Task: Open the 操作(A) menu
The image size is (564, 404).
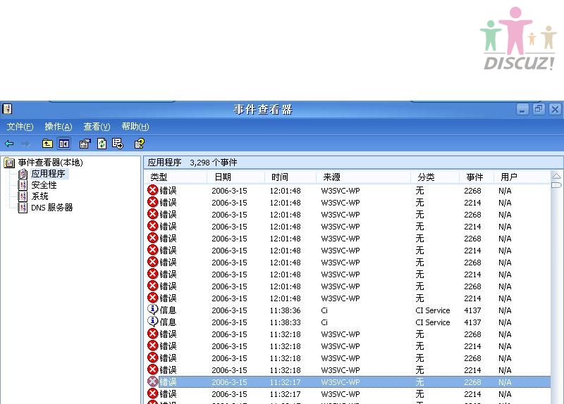Action: point(59,127)
